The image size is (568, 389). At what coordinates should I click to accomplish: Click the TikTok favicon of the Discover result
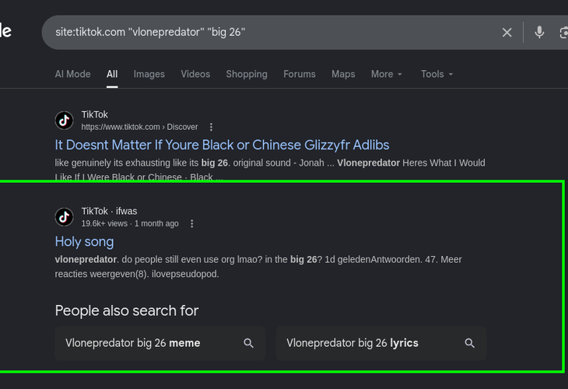pos(64,121)
